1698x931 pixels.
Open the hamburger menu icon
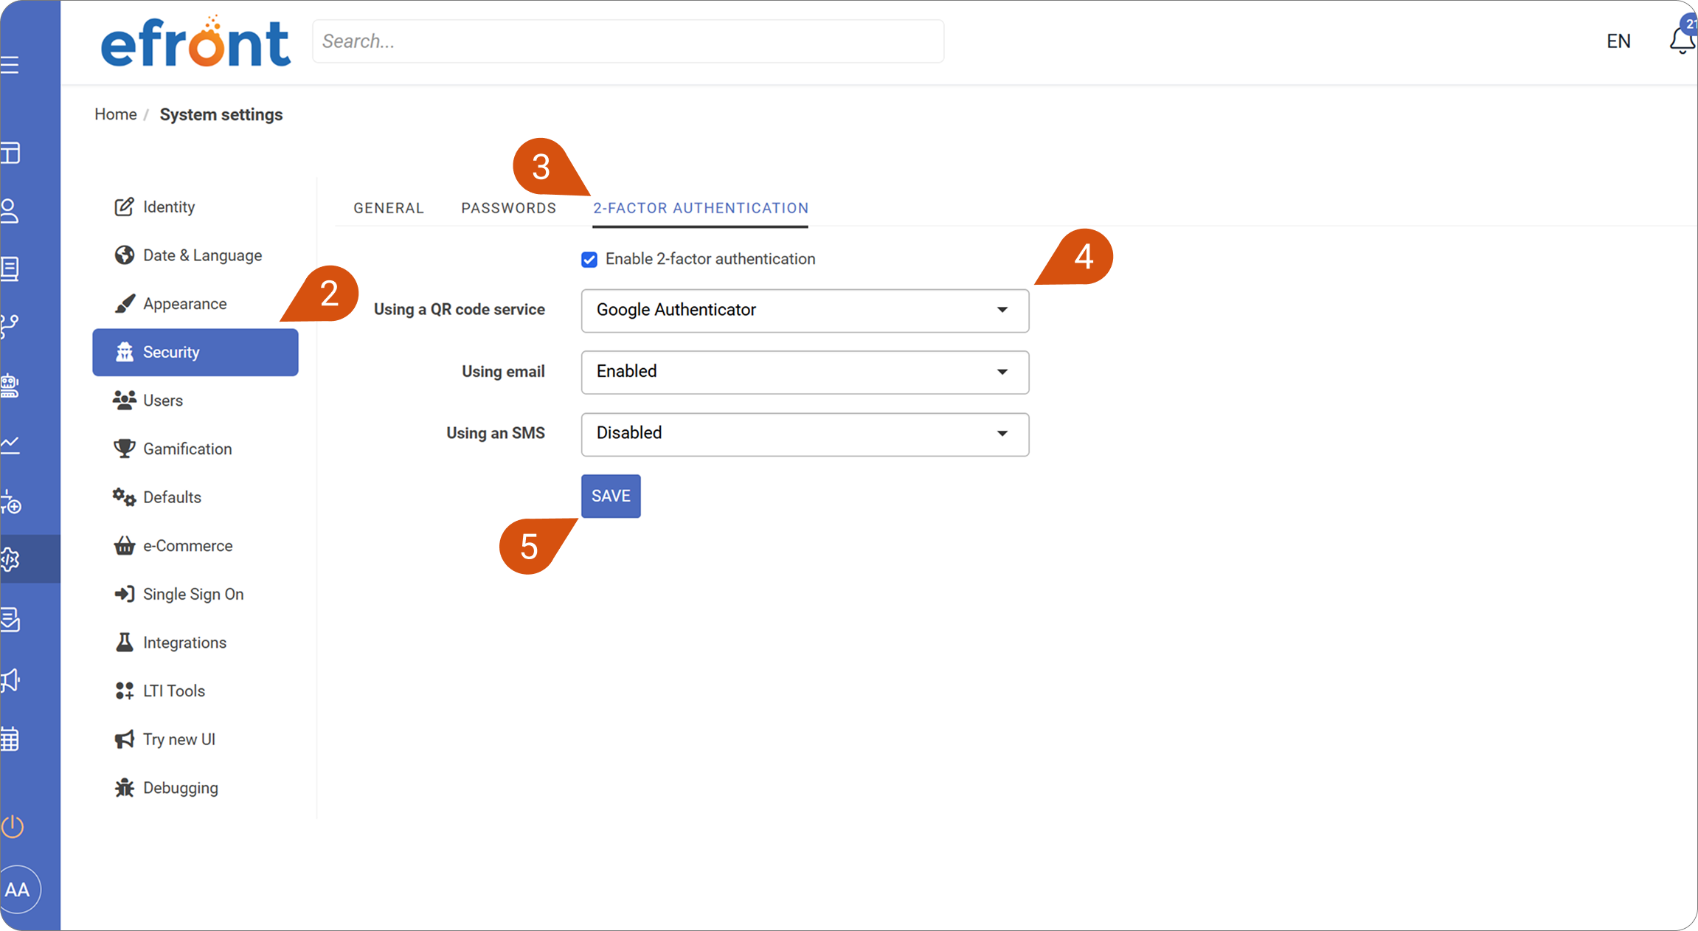click(x=10, y=66)
